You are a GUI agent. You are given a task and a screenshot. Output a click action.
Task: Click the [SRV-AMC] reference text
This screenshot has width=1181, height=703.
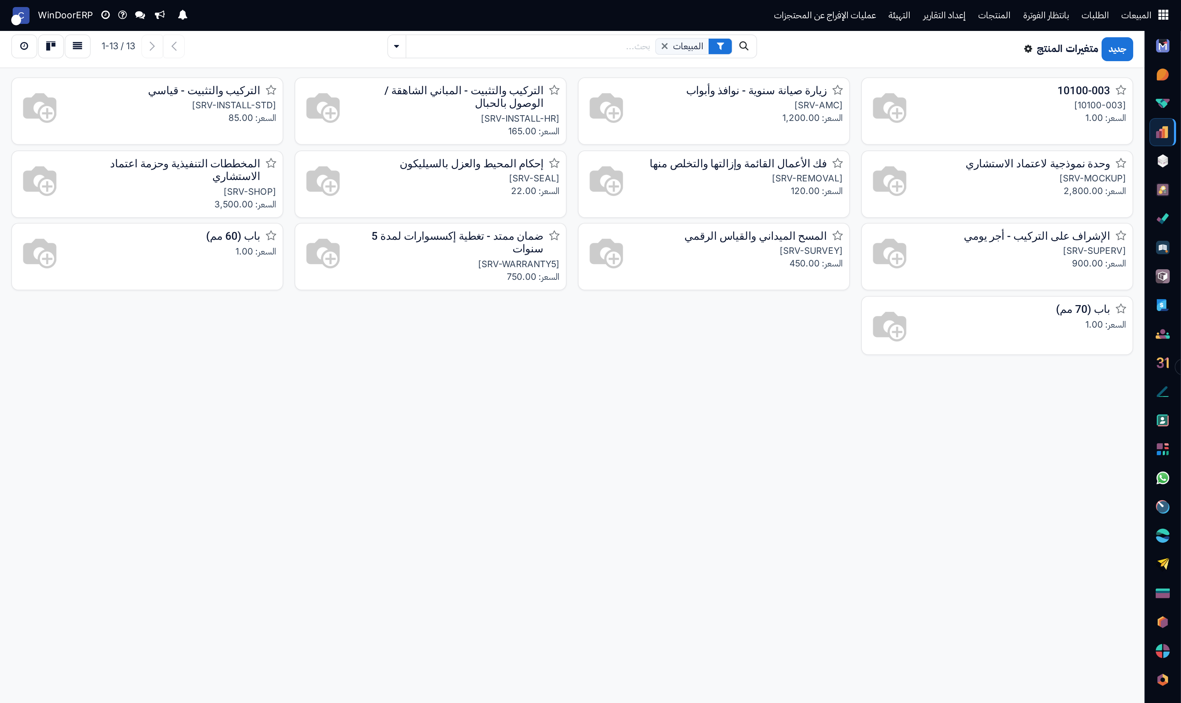(818, 105)
